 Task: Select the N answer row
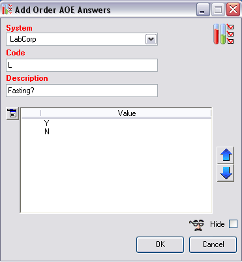116,132
